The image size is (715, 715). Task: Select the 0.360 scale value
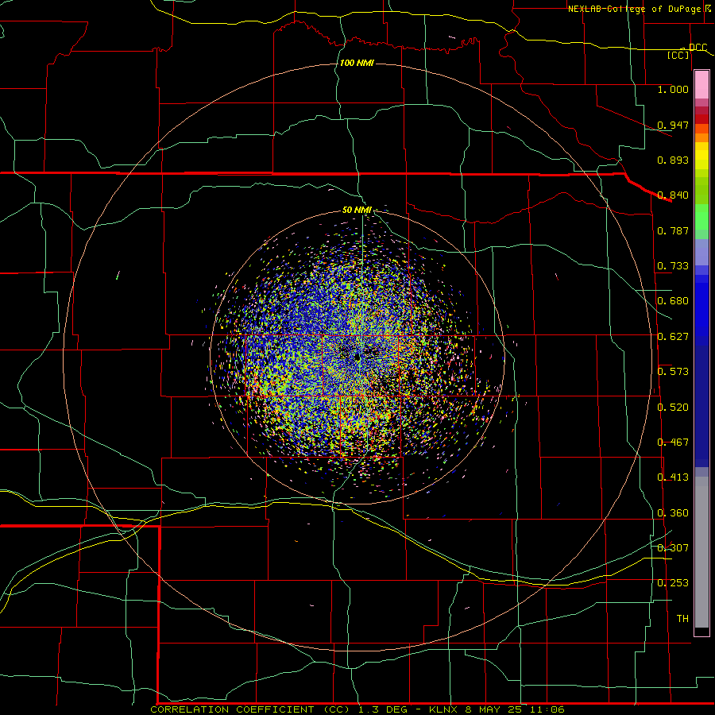[673, 513]
